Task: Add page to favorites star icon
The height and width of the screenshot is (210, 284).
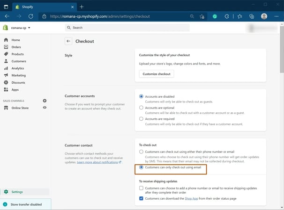Action: pos(202,16)
